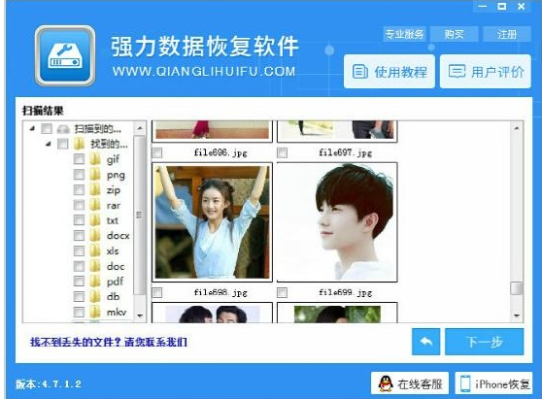Open the 用户评价 user reviews

486,72
